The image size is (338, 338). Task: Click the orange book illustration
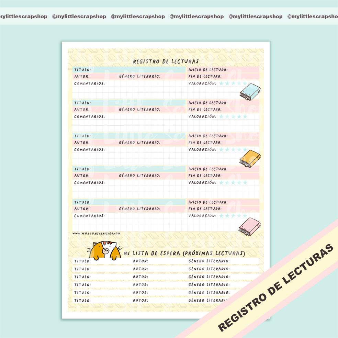[x=250, y=159]
